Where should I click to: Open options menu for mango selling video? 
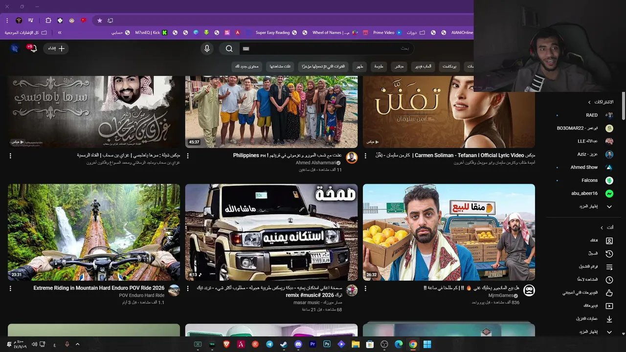(x=365, y=288)
